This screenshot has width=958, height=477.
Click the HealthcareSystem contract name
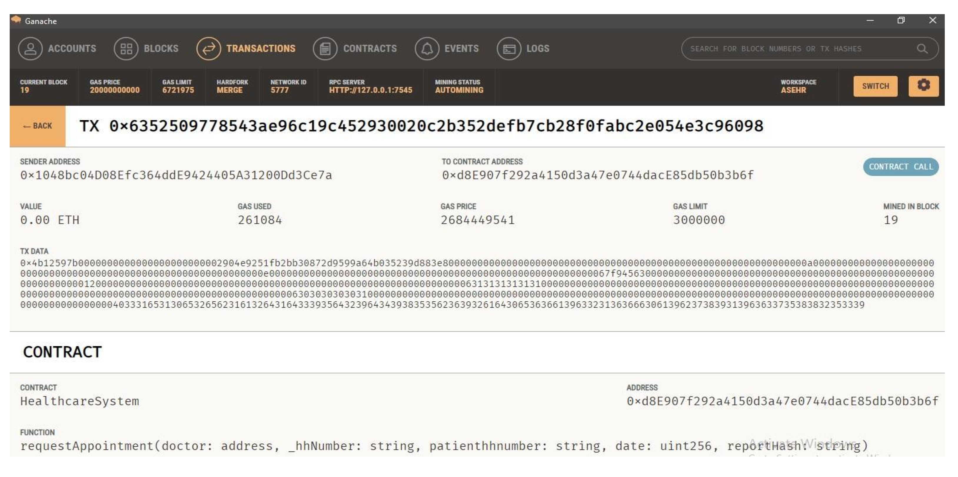click(79, 401)
